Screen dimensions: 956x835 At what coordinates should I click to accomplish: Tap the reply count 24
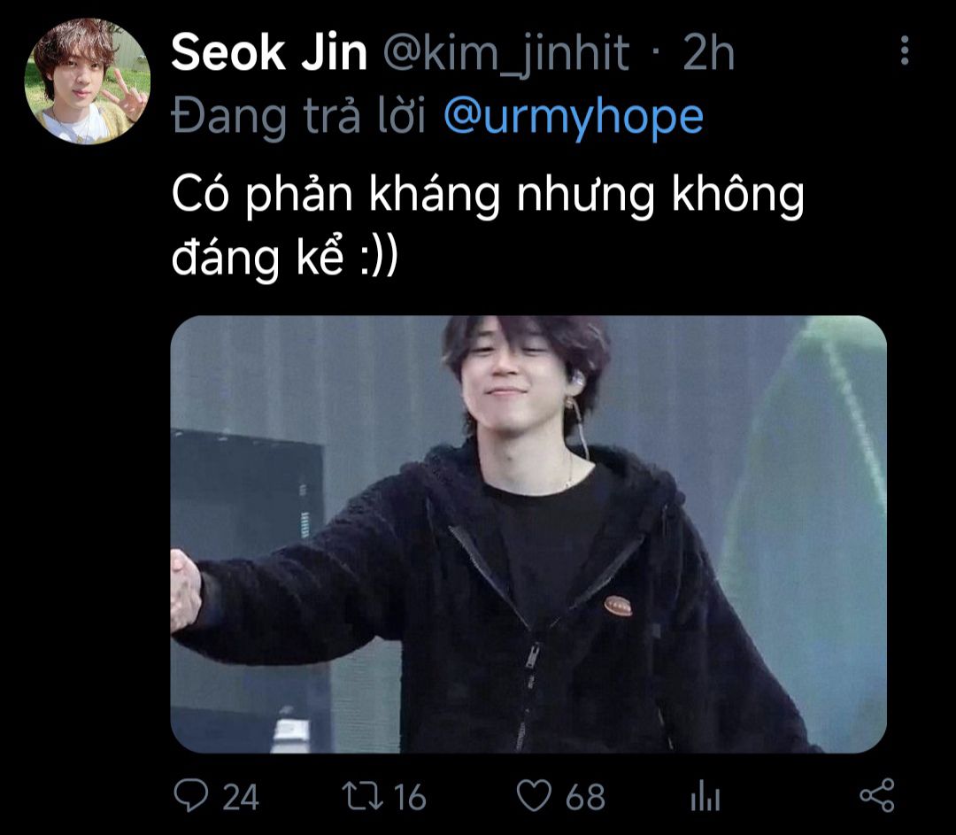tap(240, 797)
